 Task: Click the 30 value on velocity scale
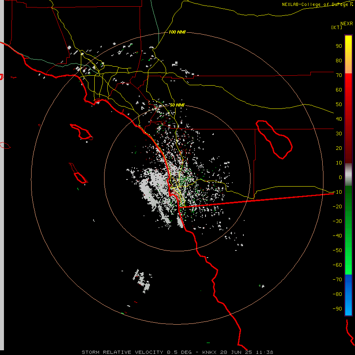pos(339,134)
